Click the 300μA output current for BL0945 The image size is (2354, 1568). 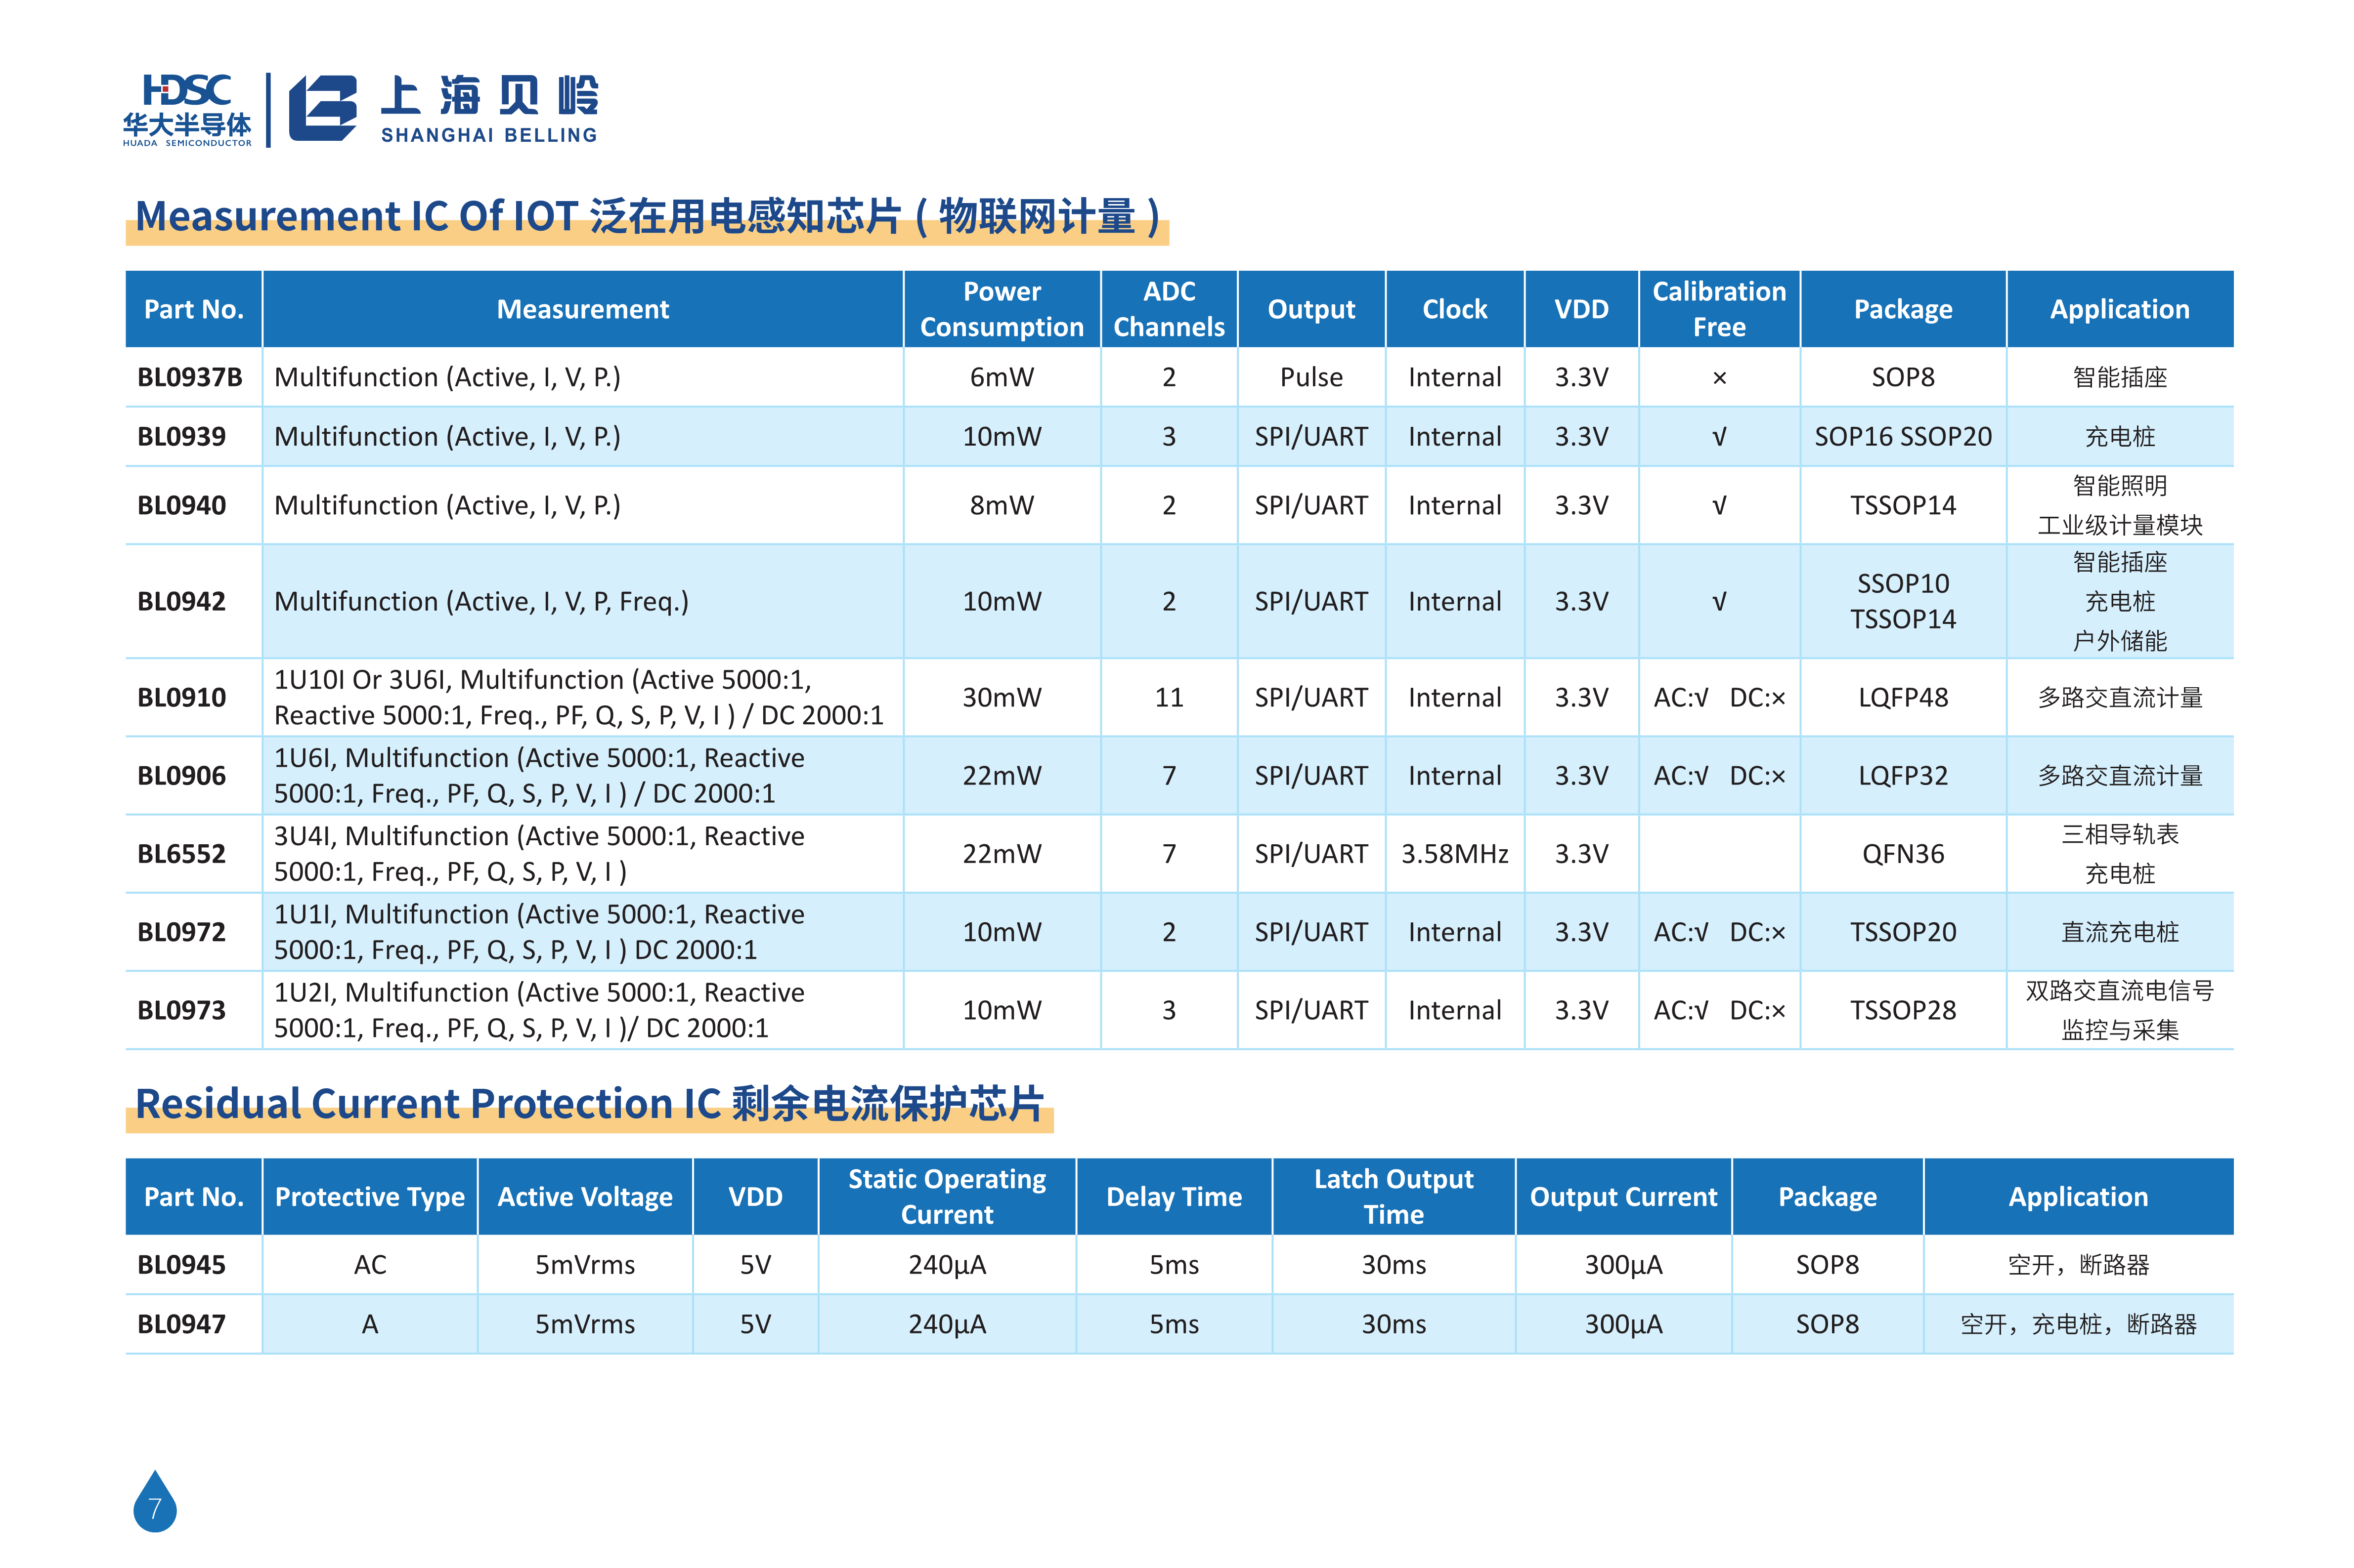coord(1623,1264)
